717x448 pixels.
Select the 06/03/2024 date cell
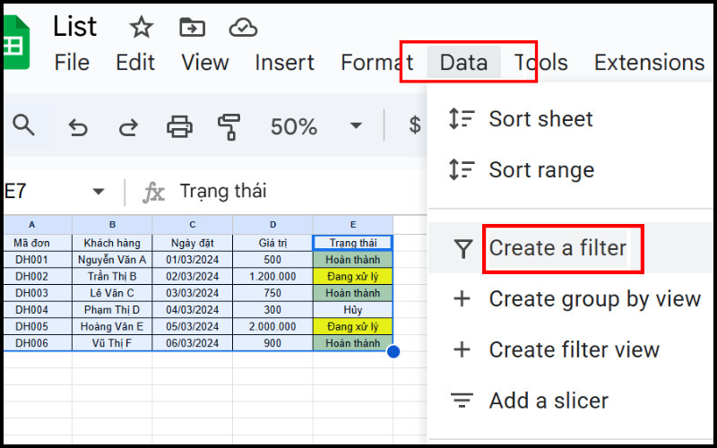193,343
